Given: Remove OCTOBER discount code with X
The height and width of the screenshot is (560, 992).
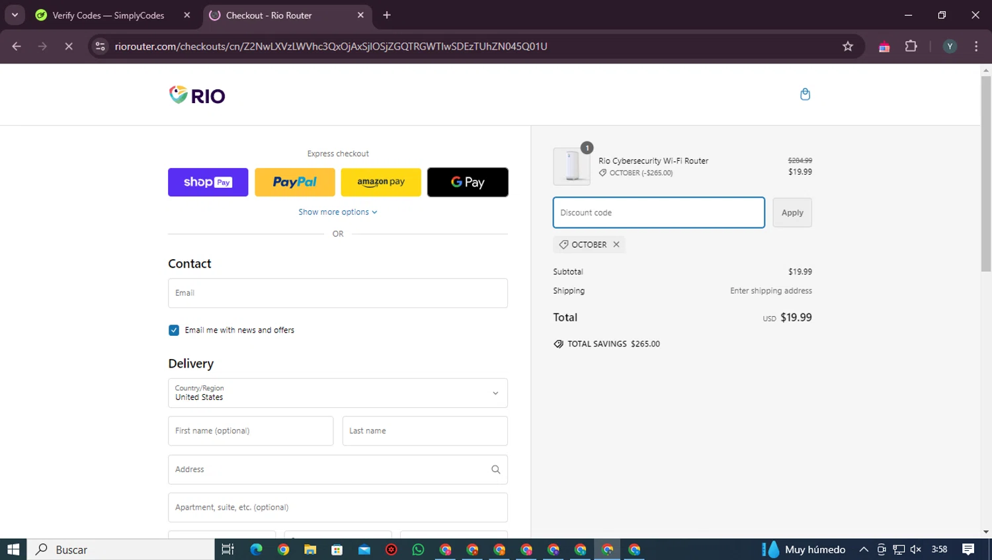Looking at the screenshot, I should tap(616, 245).
